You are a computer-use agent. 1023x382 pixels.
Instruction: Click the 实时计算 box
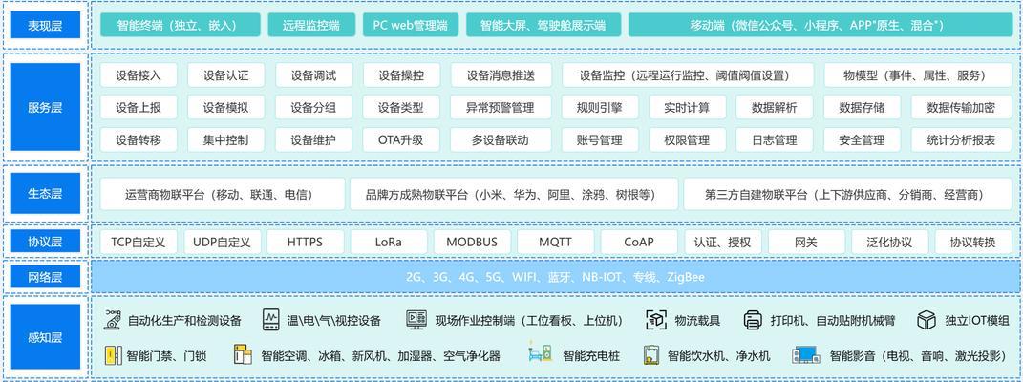687,107
